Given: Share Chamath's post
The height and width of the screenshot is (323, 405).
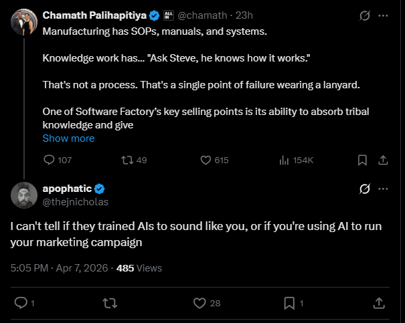Looking at the screenshot, I should pyautogui.click(x=383, y=160).
